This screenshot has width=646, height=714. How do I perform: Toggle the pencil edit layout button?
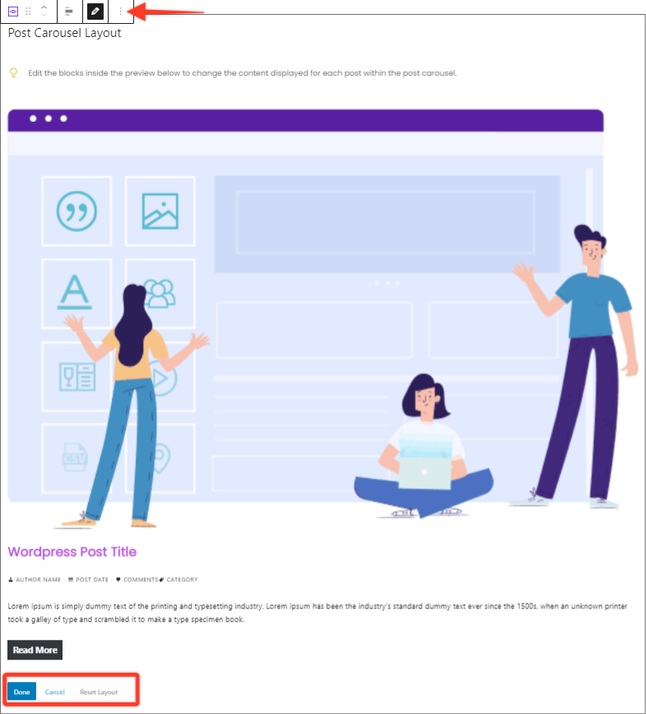point(95,12)
